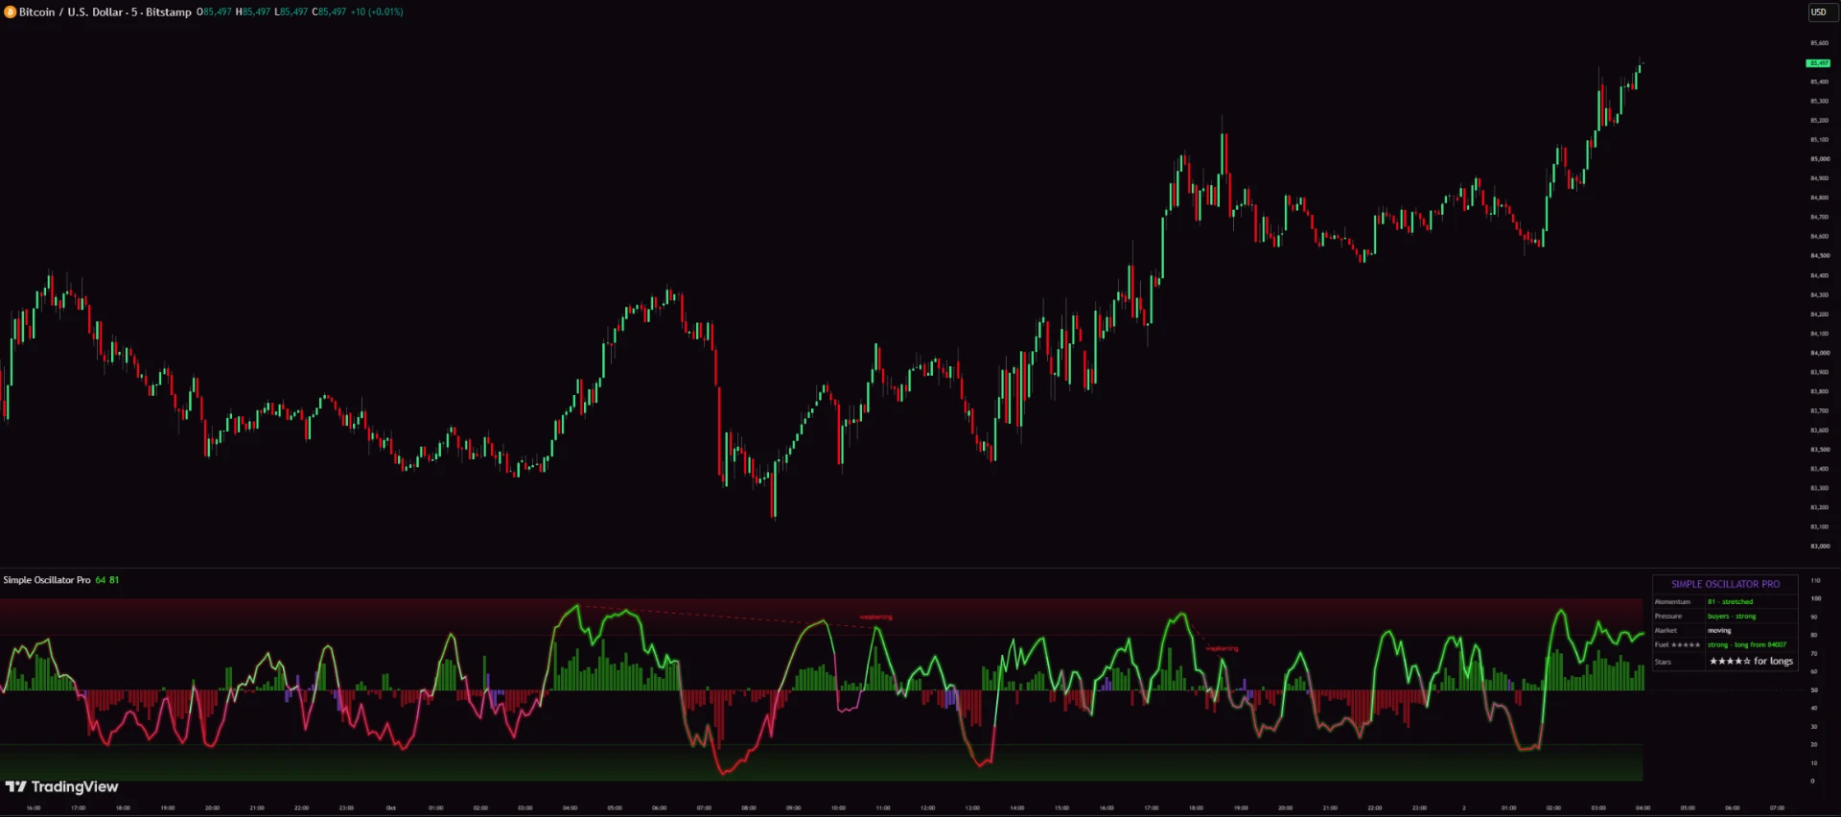Image resolution: width=1841 pixels, height=817 pixels.
Task: Click the Pressure row label
Action: click(x=1667, y=617)
